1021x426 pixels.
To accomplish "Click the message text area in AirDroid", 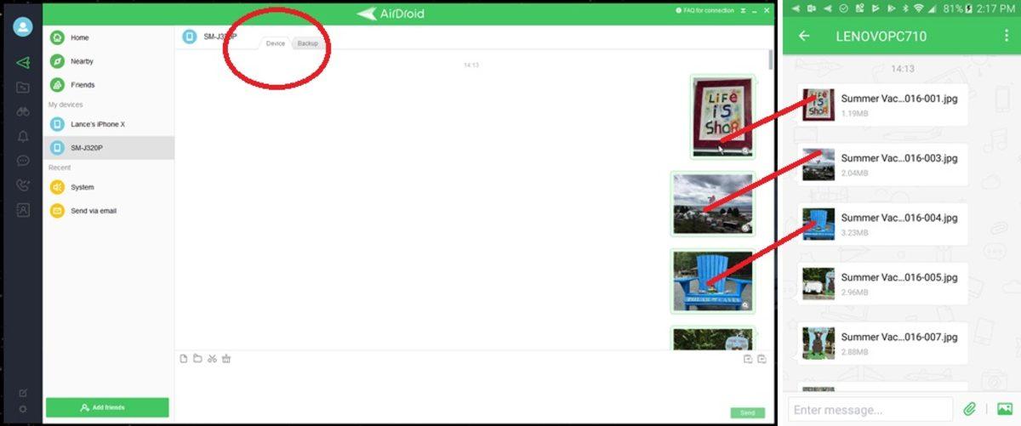I will click(473, 387).
